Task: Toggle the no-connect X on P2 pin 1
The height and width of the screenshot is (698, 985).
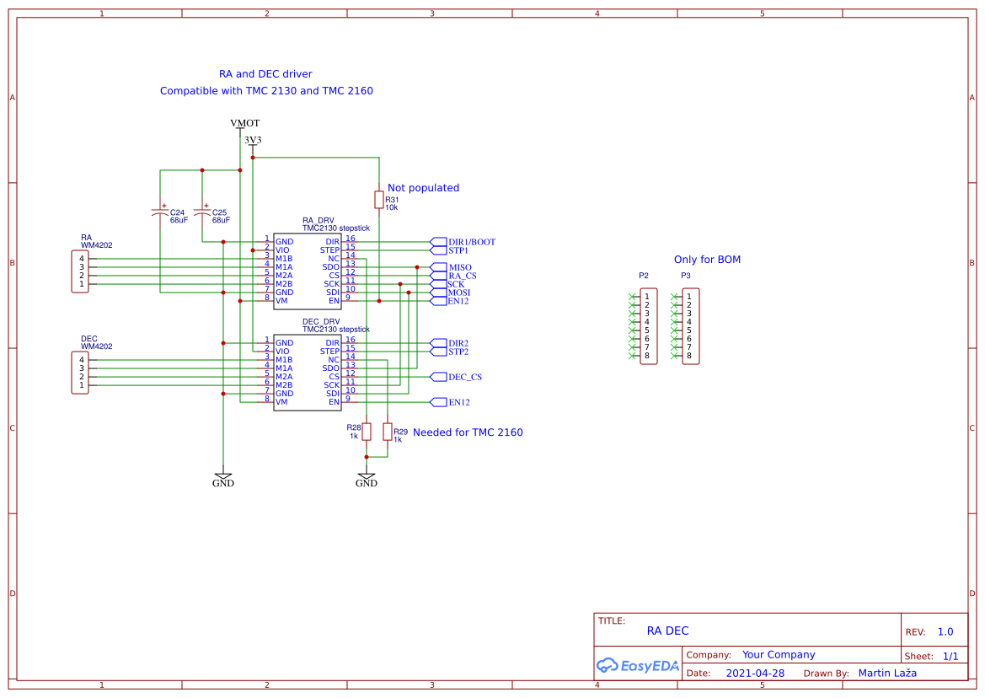Action: tap(633, 296)
